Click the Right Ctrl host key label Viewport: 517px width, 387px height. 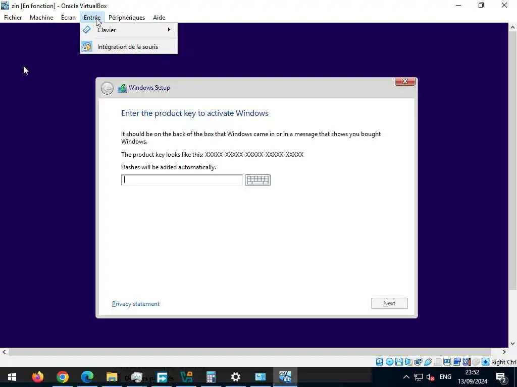coord(503,362)
